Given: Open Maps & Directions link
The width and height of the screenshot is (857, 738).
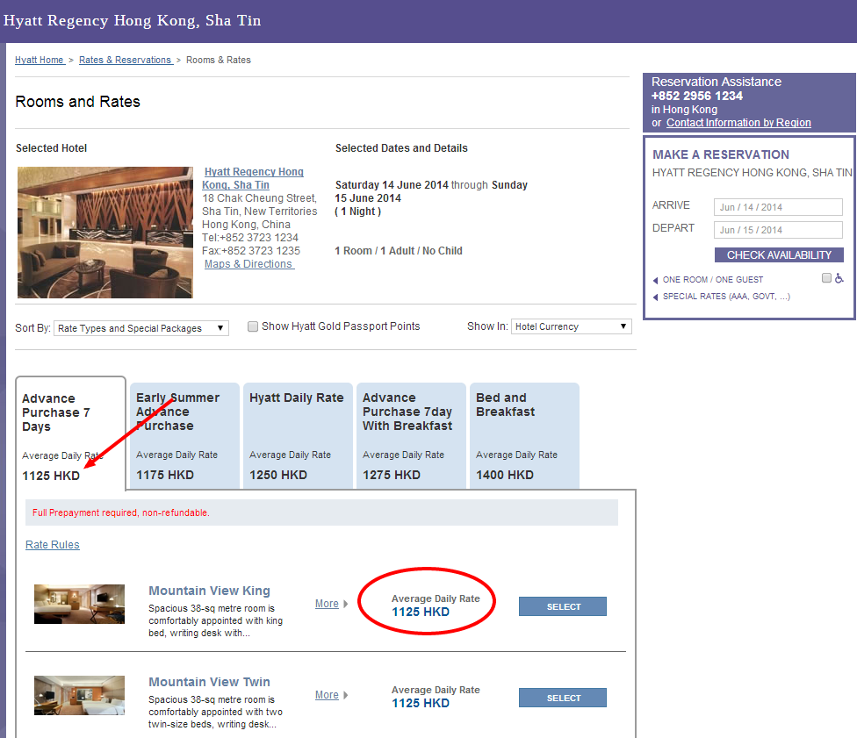Looking at the screenshot, I should coord(248,264).
